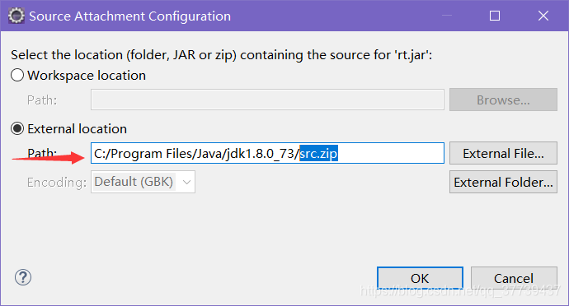Viewport: 569px width, 306px height.
Task: Close the dialog with the X icon
Action: pos(543,16)
